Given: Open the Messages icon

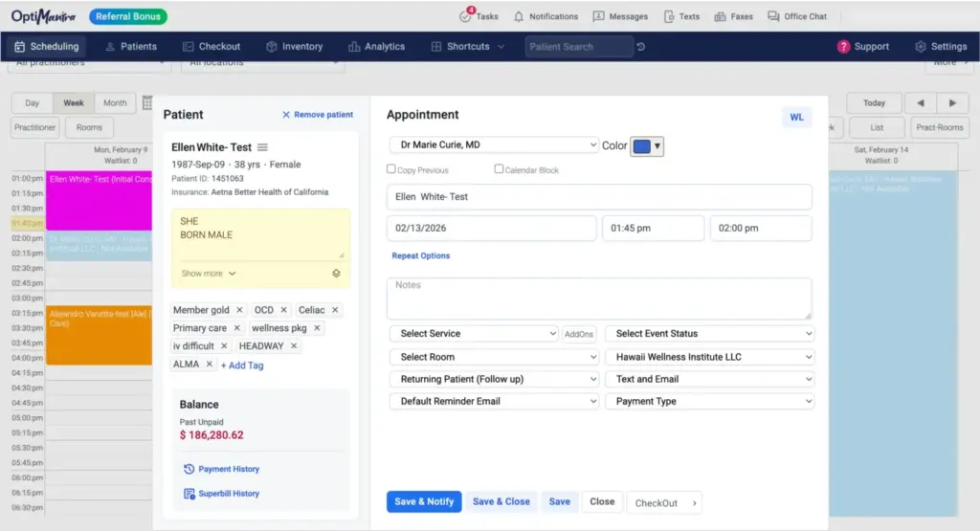Looking at the screenshot, I should point(598,17).
